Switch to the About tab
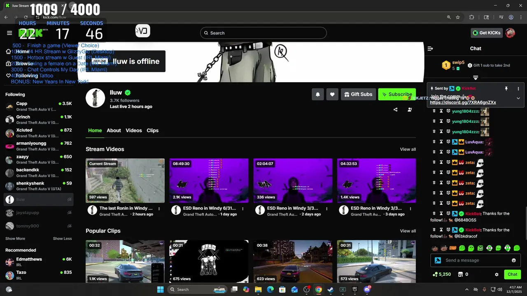Viewport: 527px width, 296px height. 114,130
